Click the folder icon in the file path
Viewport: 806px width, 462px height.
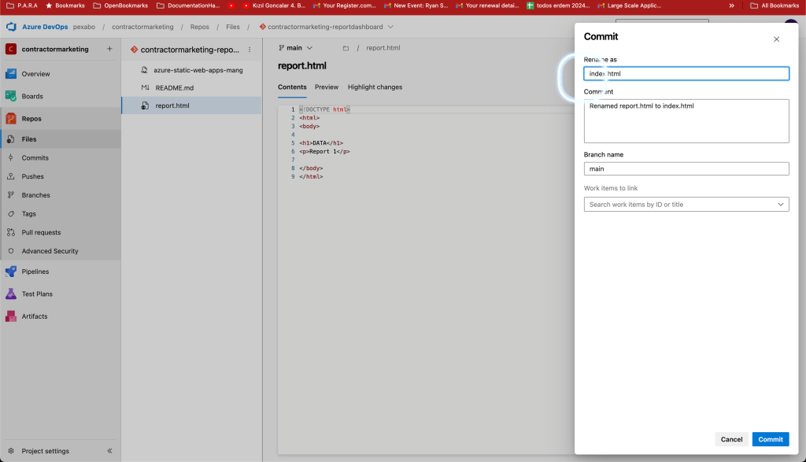coord(346,48)
